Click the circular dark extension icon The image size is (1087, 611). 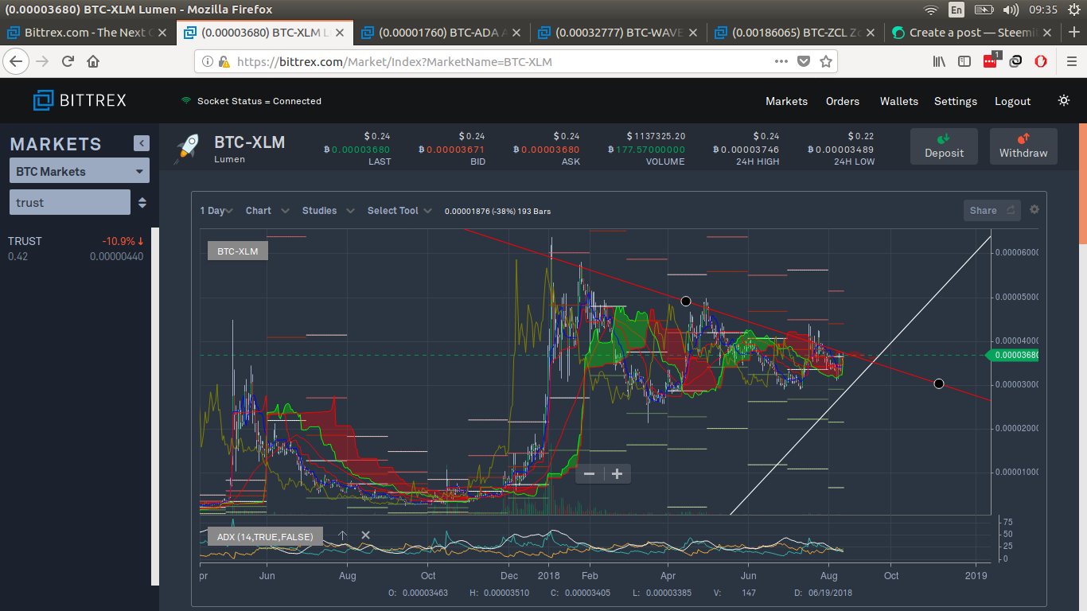tap(1015, 61)
